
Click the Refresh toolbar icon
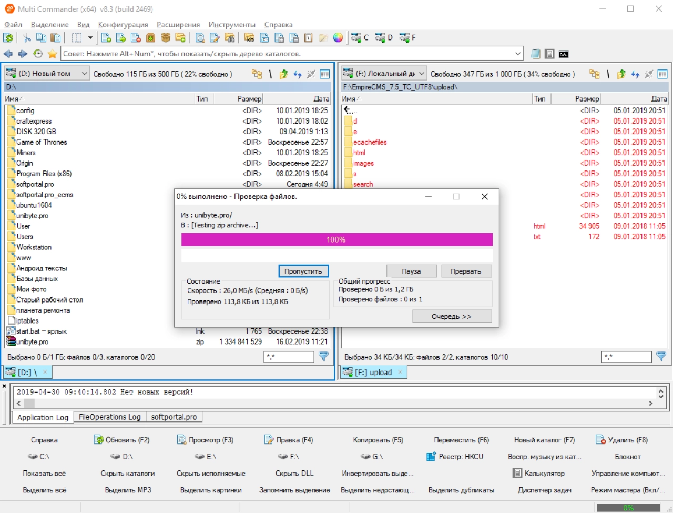[x=8, y=37]
